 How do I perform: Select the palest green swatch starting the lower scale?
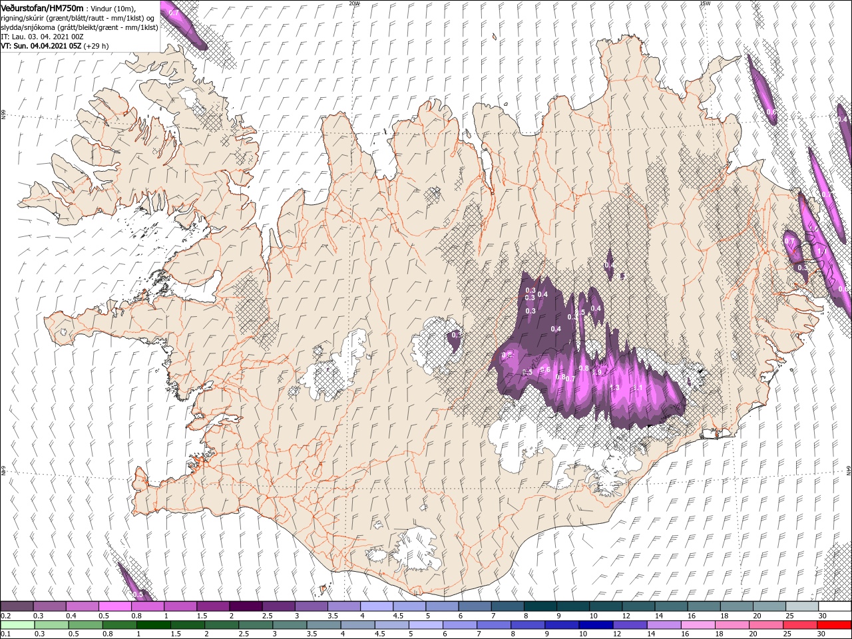[17, 625]
